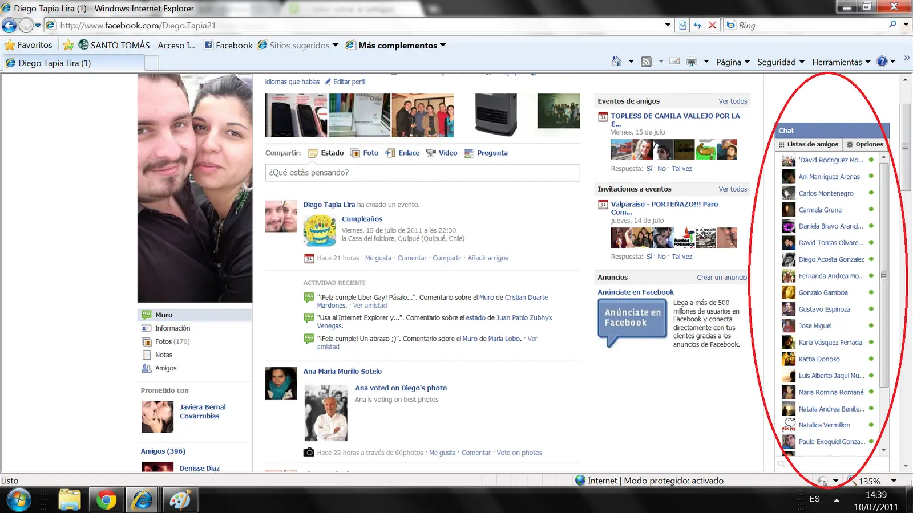Click the Add to Favorites Bar star icon

coord(68,45)
